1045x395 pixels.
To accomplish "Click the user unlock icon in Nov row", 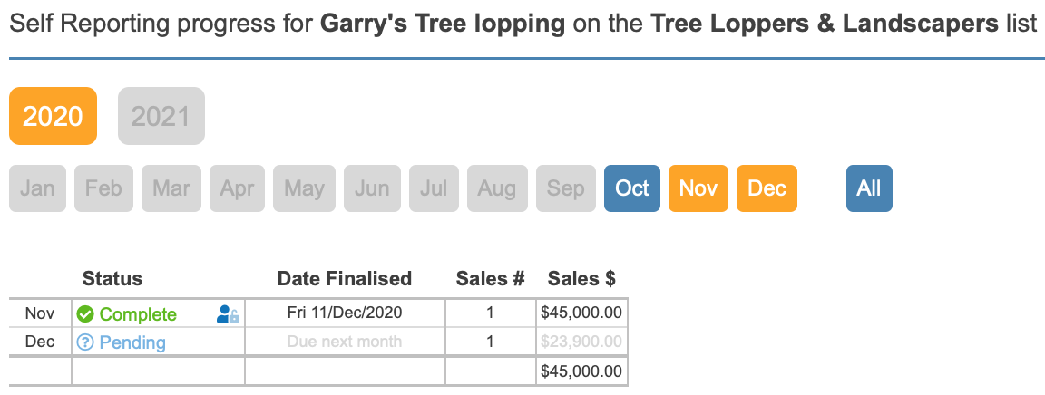I will [228, 314].
